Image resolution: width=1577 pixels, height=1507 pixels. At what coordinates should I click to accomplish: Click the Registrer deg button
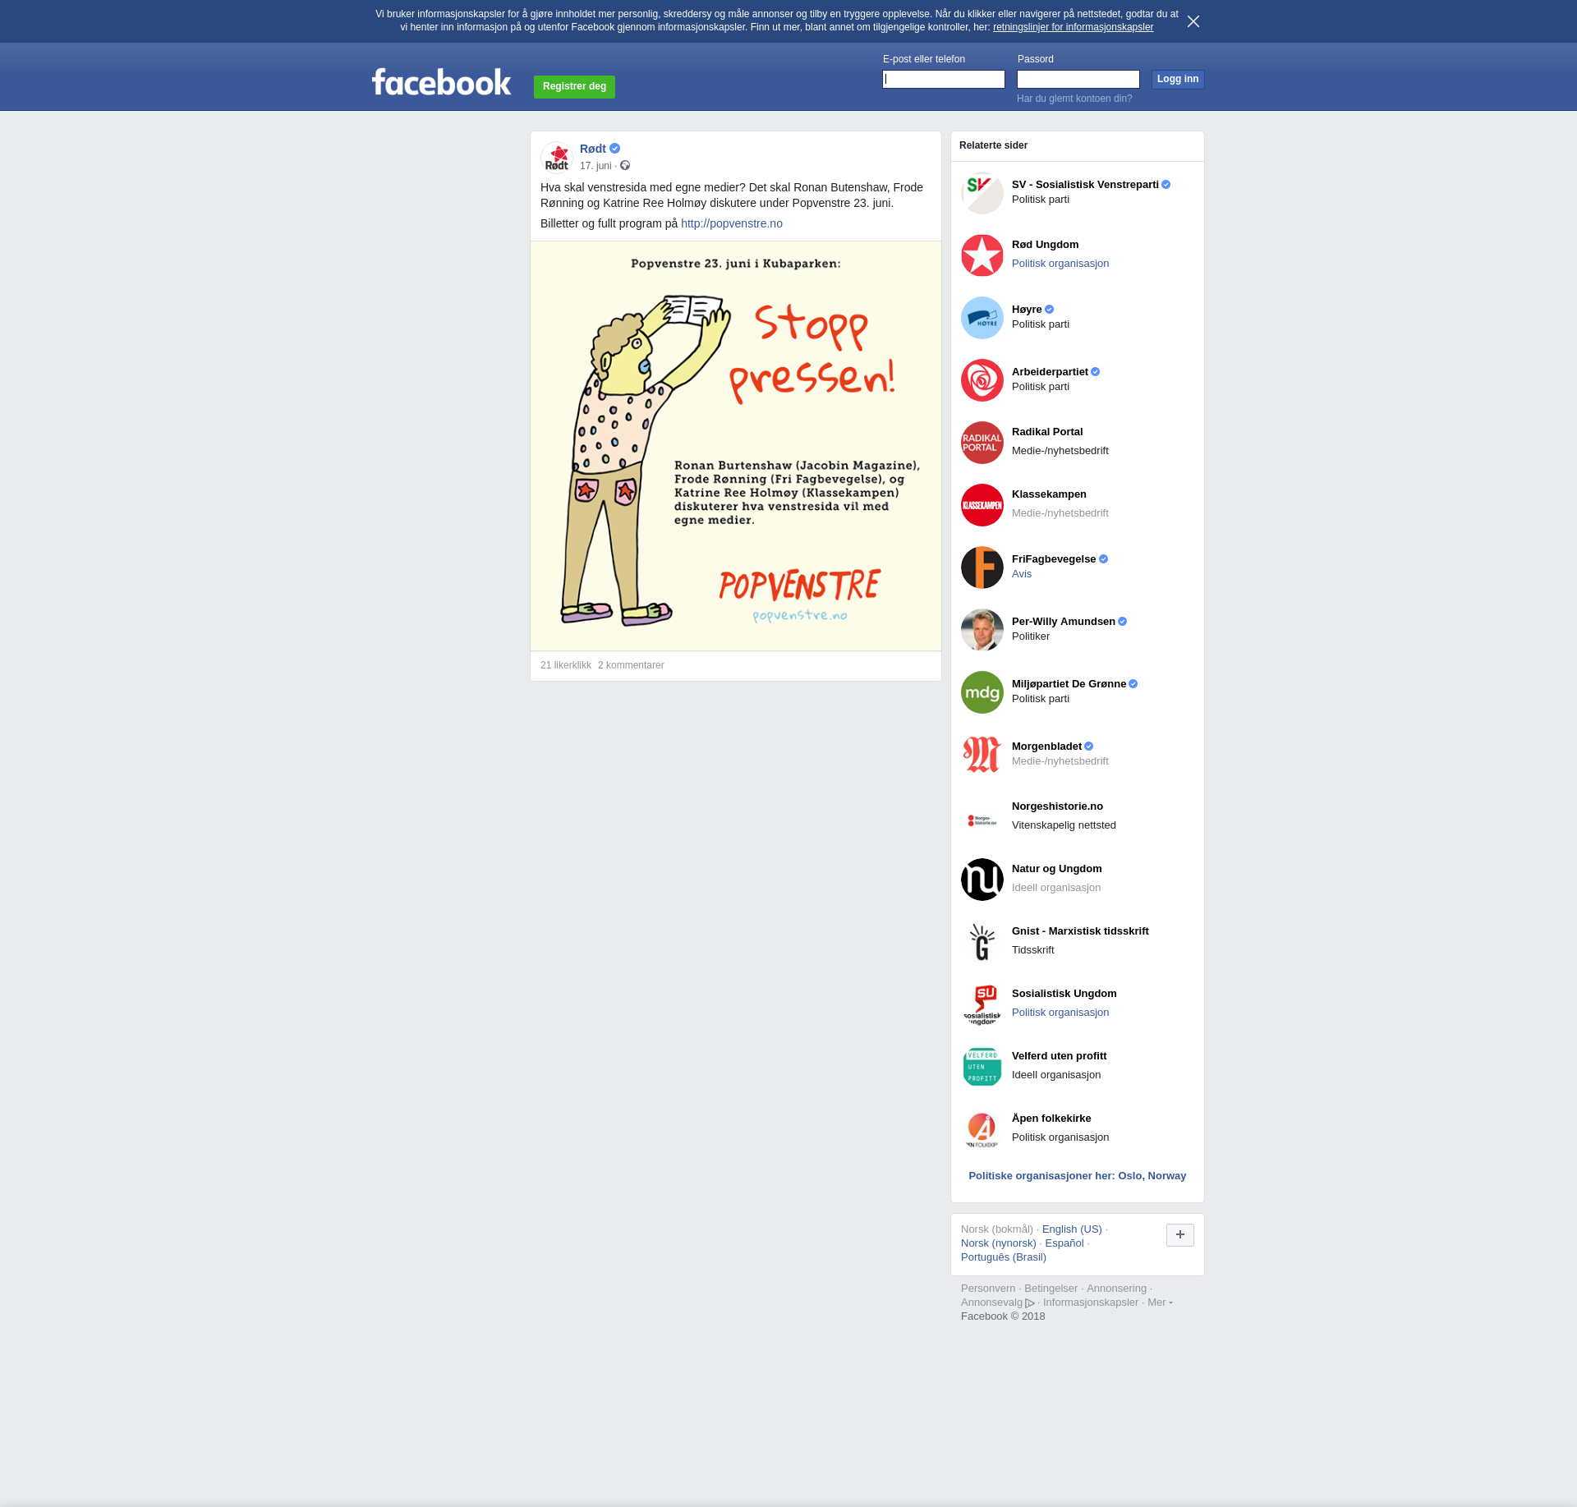[x=574, y=86]
